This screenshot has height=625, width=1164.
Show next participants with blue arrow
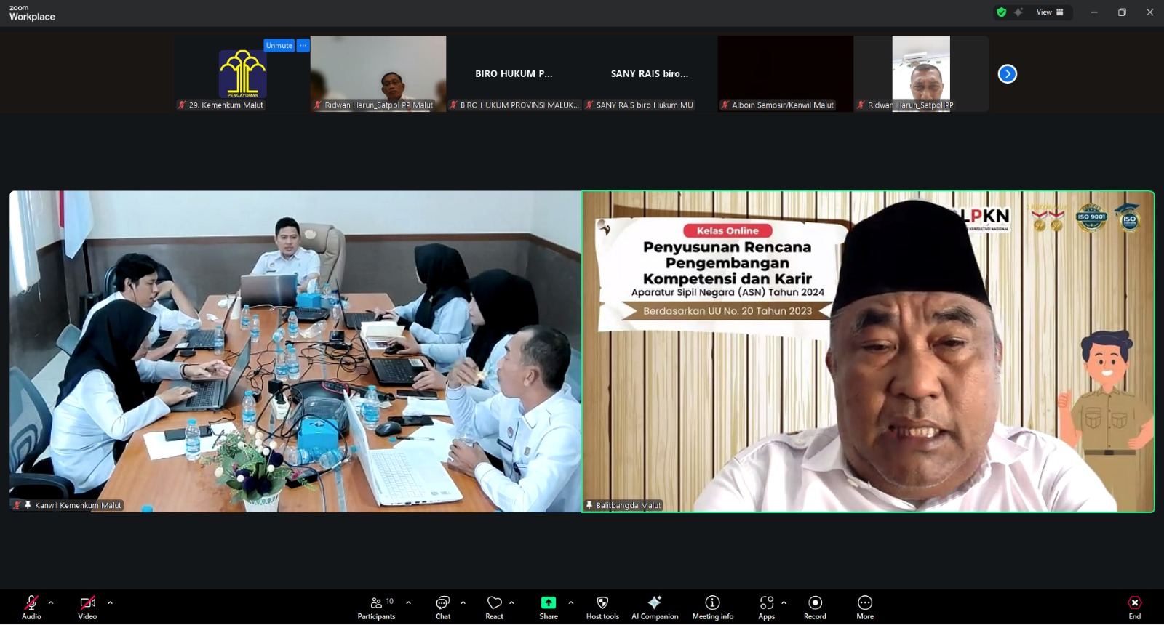1007,74
